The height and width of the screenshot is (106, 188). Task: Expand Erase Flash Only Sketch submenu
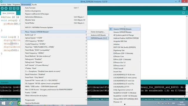[x=54, y=77]
